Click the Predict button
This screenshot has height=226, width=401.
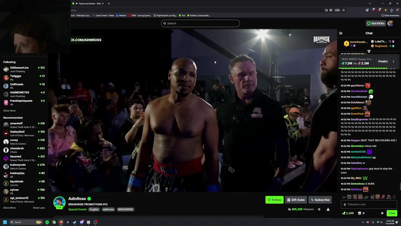point(383,62)
